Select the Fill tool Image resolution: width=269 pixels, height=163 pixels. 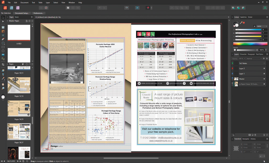pos(3,70)
